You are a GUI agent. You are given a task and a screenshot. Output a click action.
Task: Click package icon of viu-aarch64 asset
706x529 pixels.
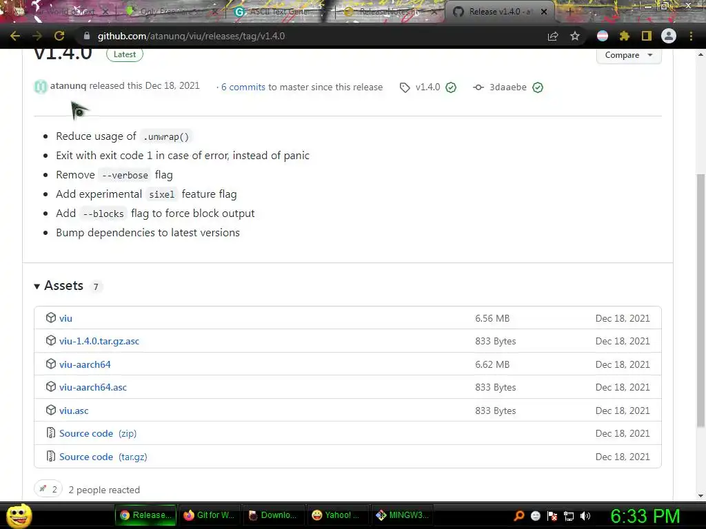tap(51, 364)
